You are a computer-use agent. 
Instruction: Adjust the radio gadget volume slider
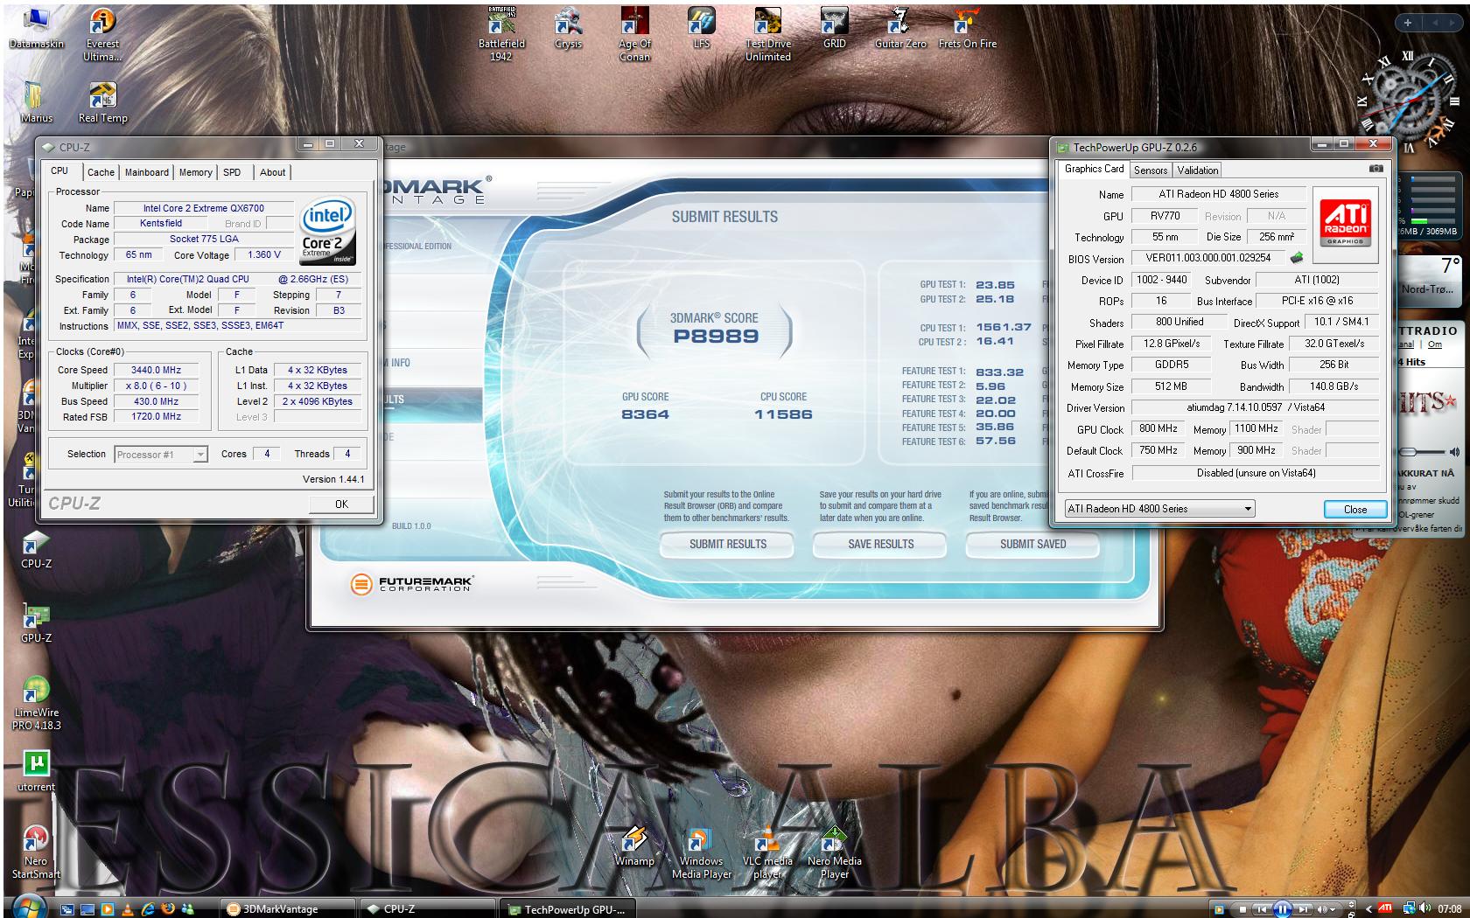(x=1409, y=452)
